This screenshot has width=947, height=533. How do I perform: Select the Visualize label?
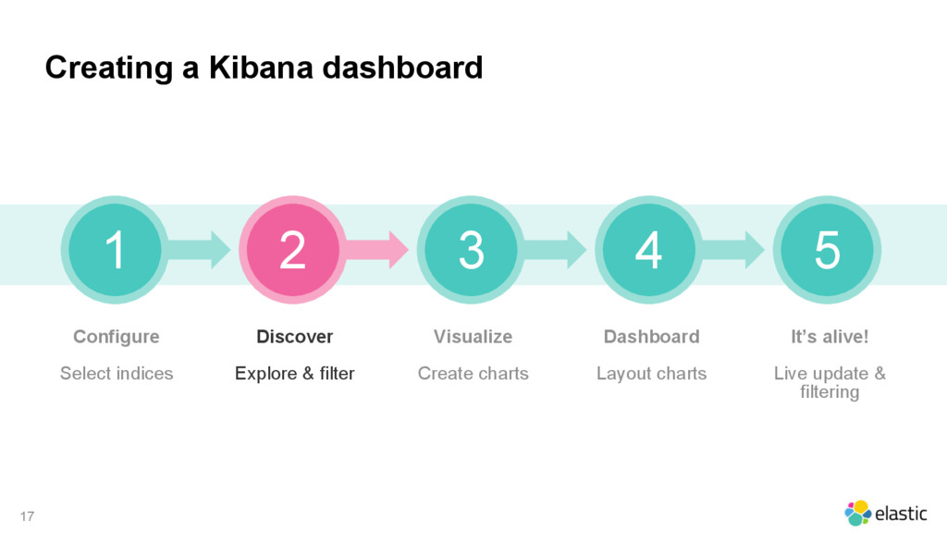tap(473, 337)
